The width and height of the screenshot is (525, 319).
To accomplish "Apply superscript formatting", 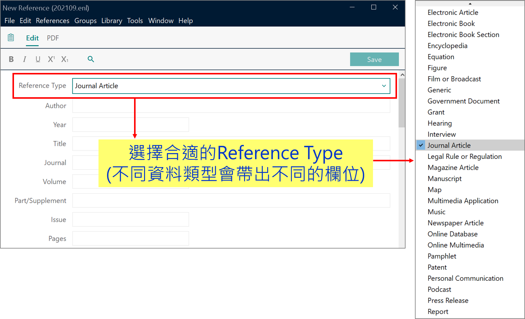I will 51,59.
